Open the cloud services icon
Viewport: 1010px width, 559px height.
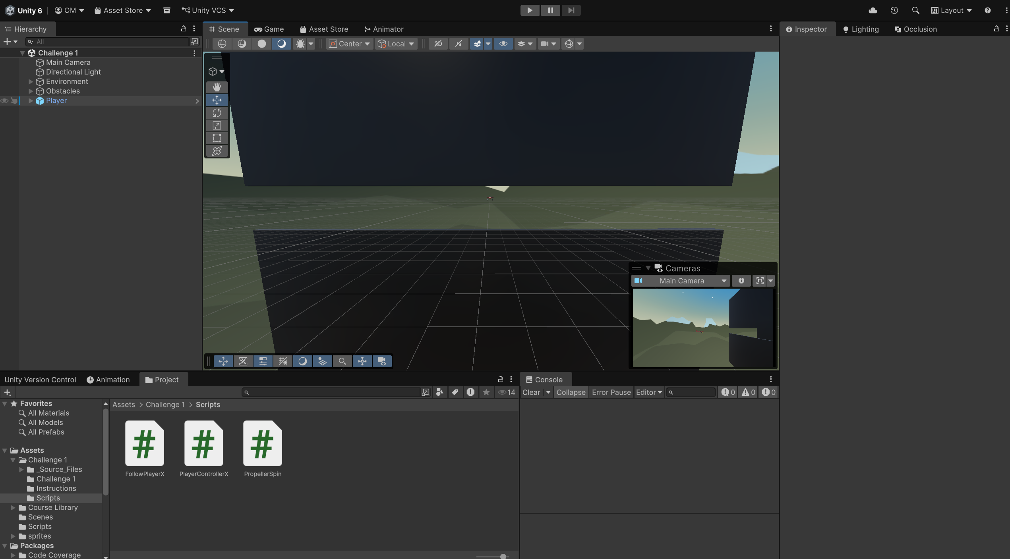[873, 10]
